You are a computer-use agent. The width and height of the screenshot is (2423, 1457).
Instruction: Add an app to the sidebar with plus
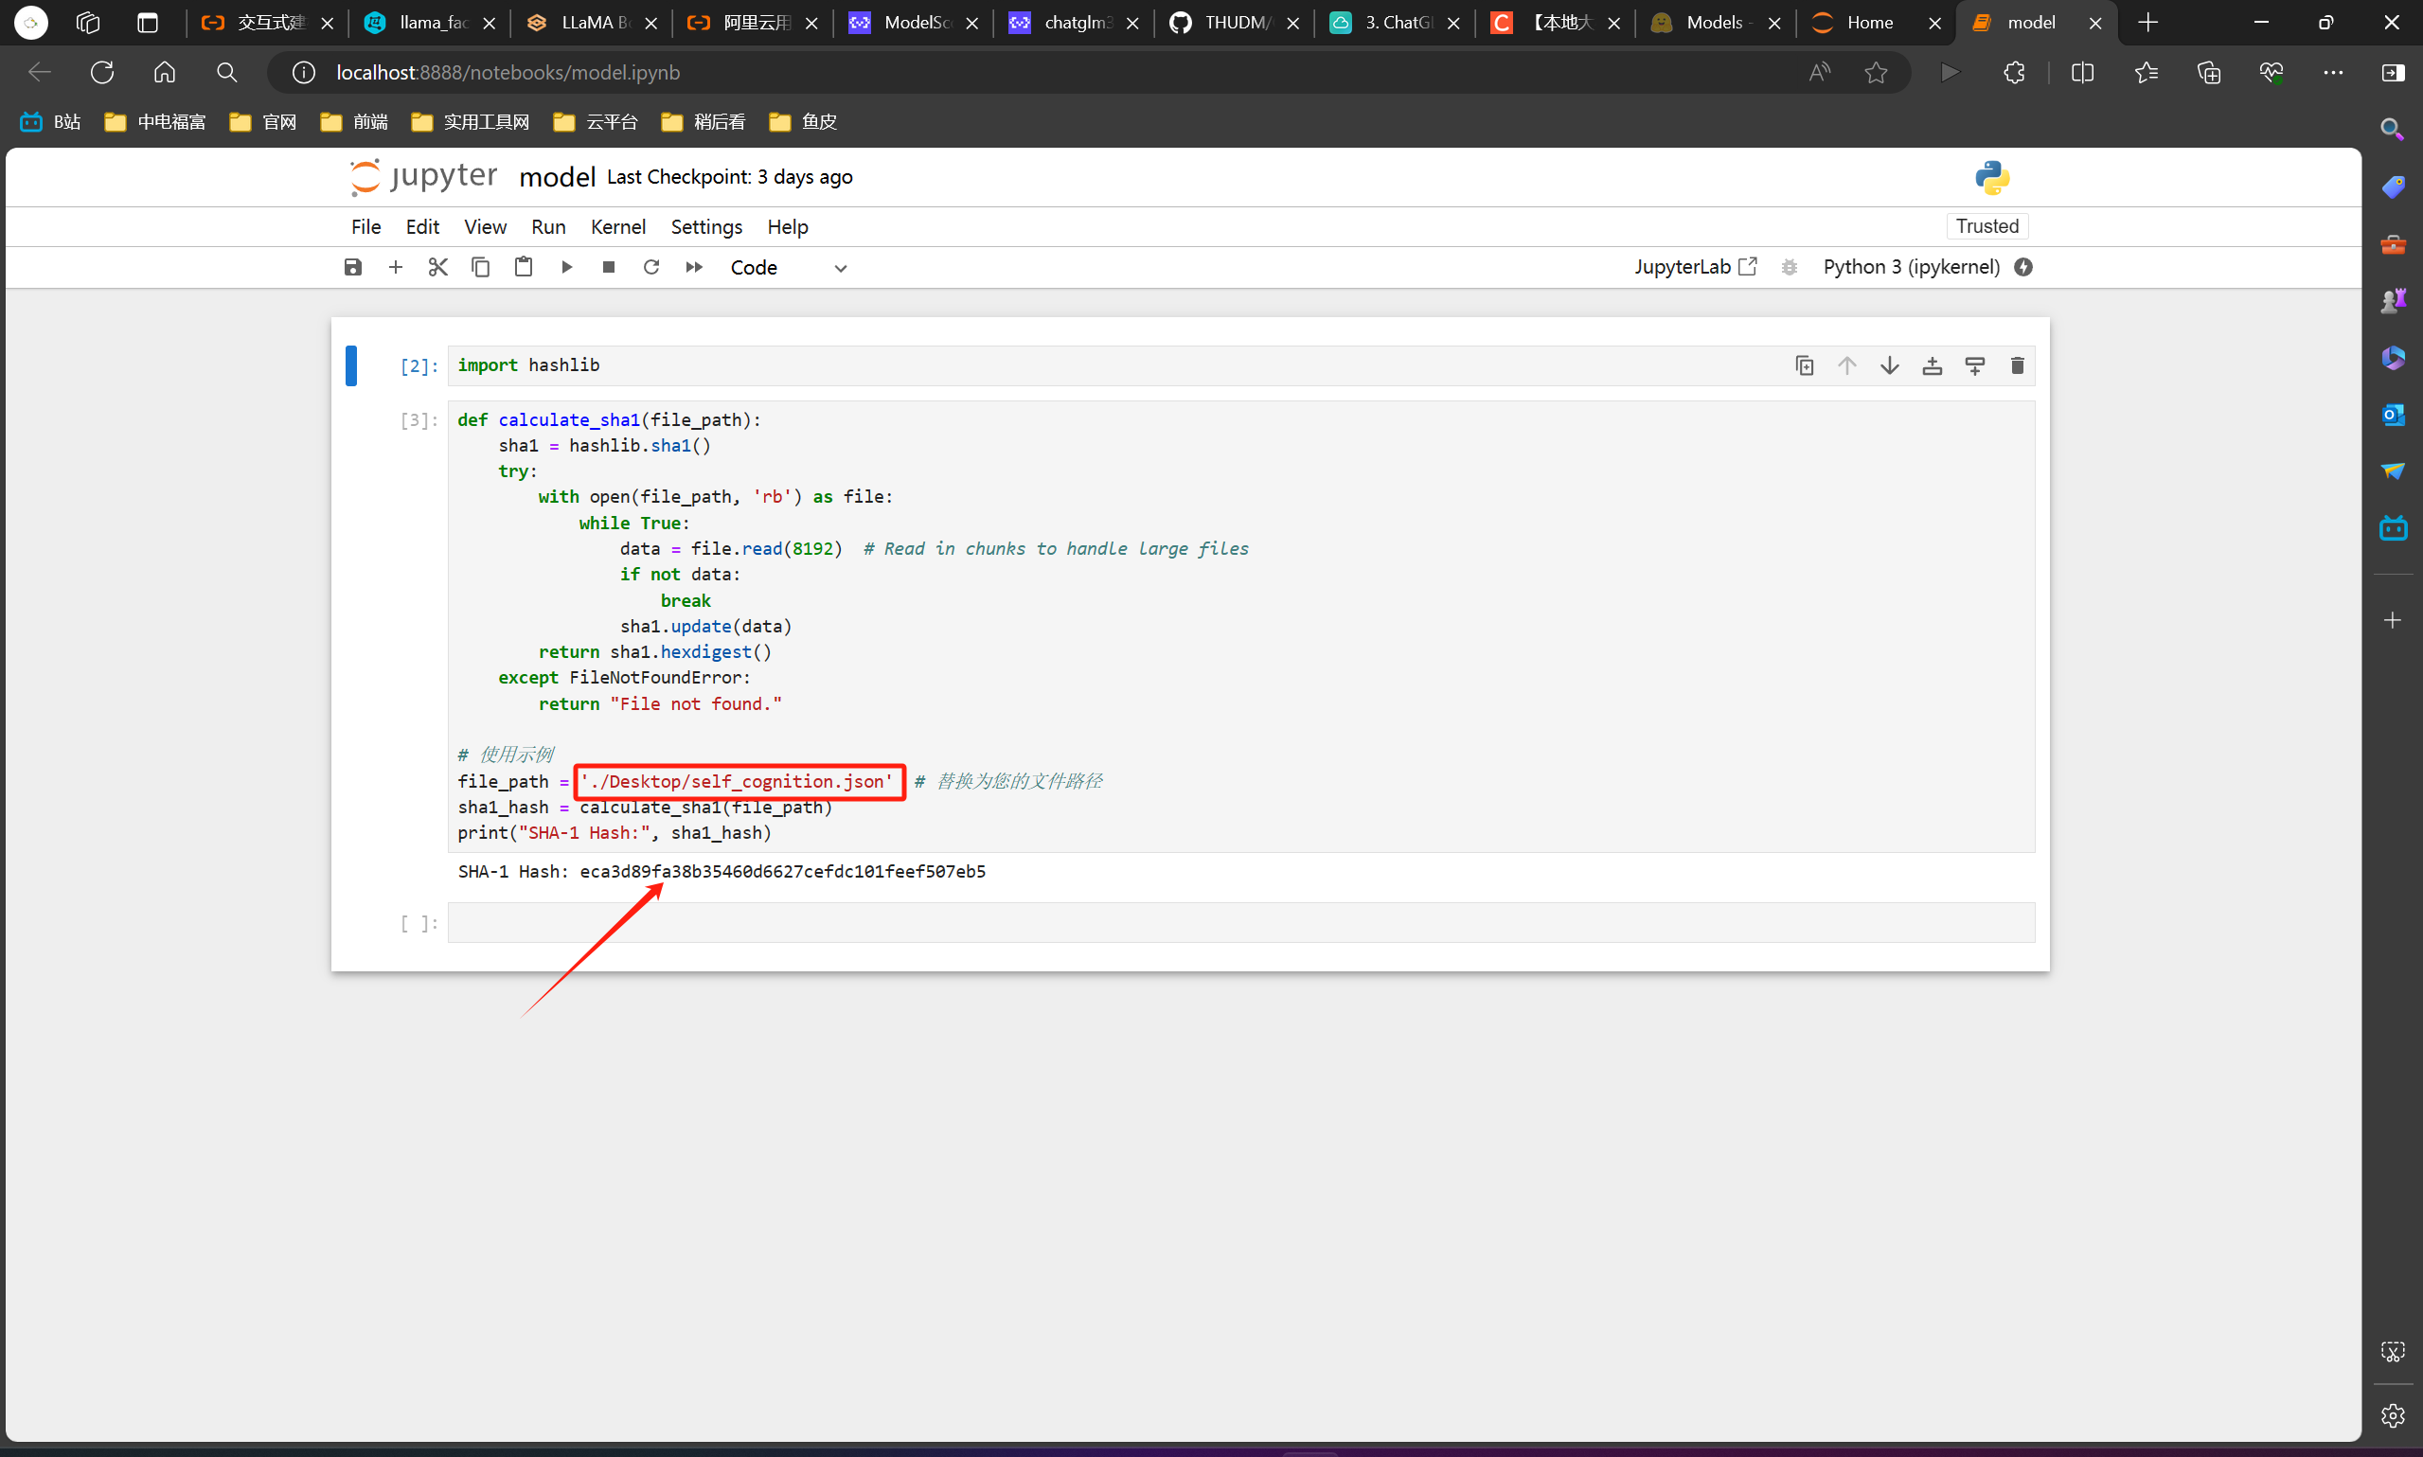tap(2393, 620)
